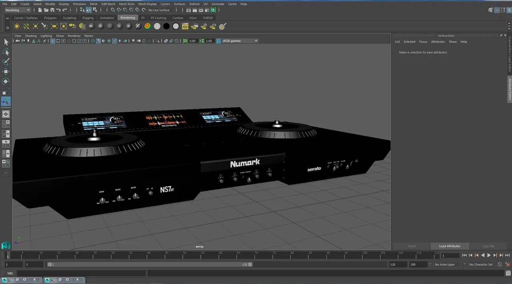The image size is (512, 284).
Task: Select the Paint Selection tool
Action: (x=6, y=62)
